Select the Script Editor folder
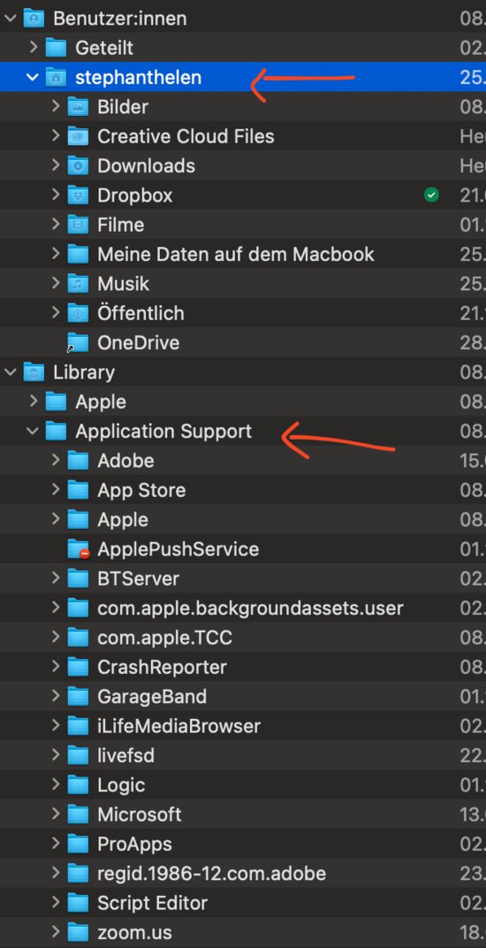The height and width of the screenshot is (948, 486). 152,903
